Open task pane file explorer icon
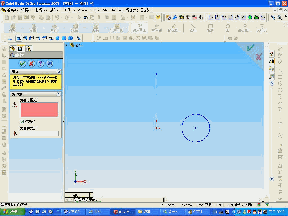This screenshot has height=216, width=288. (x=271, y=69)
